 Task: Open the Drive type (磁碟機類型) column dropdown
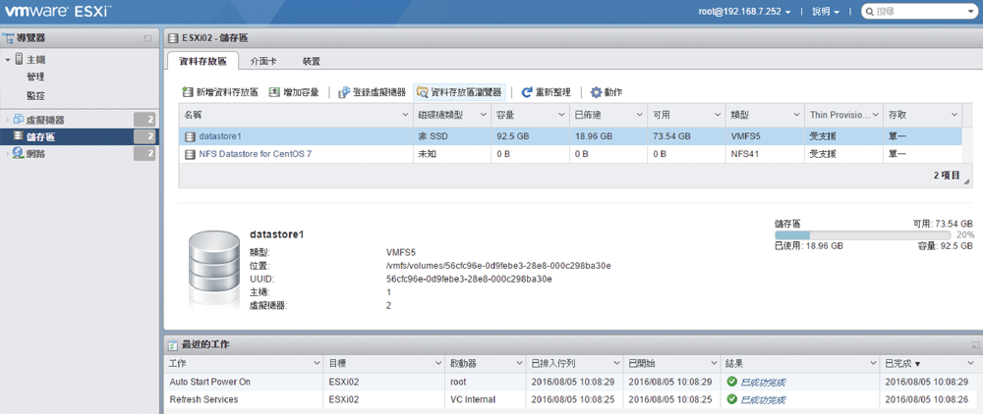coord(484,115)
